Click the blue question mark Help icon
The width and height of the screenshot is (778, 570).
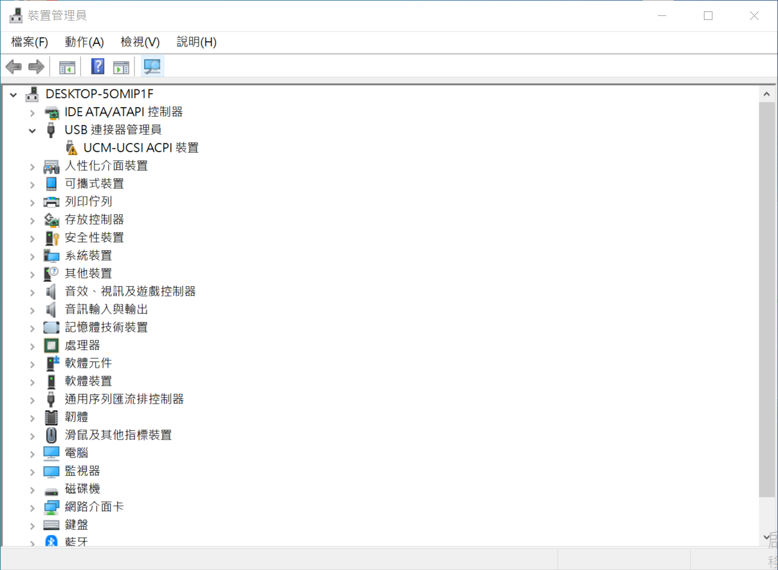tap(98, 67)
